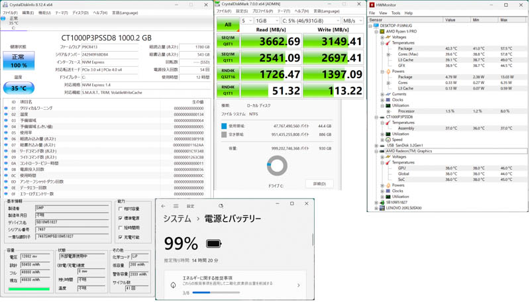Click the green battery capacity progress bar
This screenshot has width=530, height=304.
click(28, 289)
